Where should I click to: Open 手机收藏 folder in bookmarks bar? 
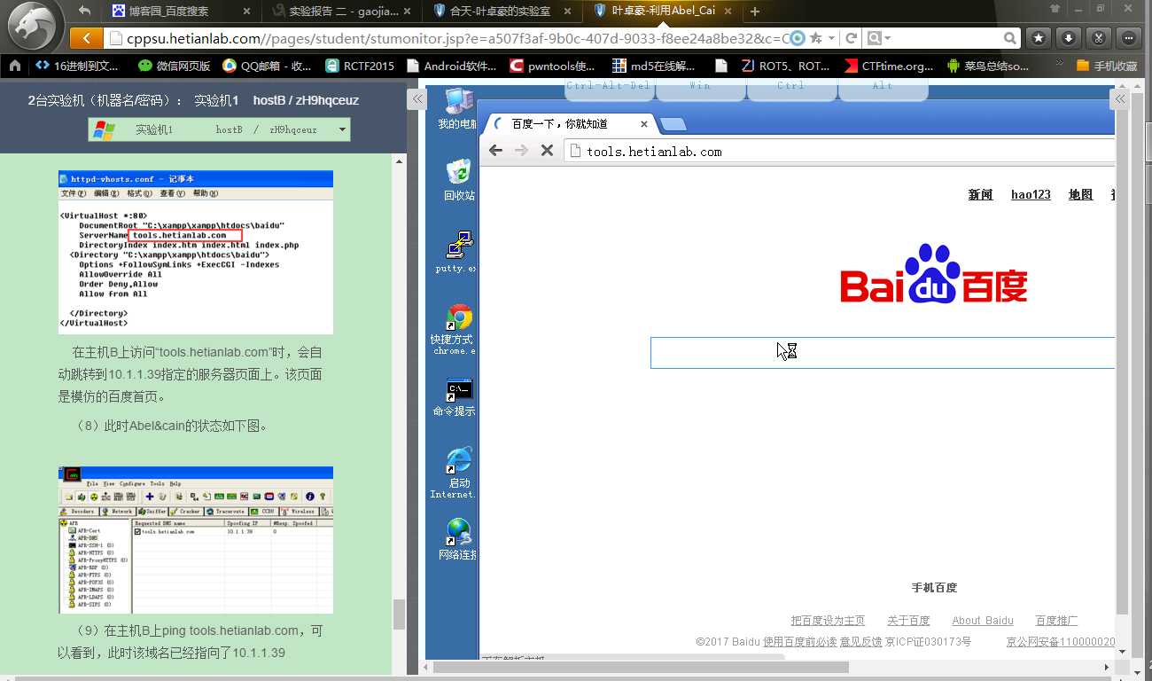pyautogui.click(x=1106, y=66)
